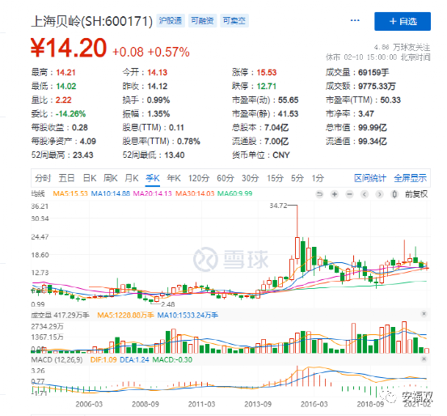This screenshot has width=447, height=416.
Task: Switch to the 年K tab
Action: click(174, 178)
